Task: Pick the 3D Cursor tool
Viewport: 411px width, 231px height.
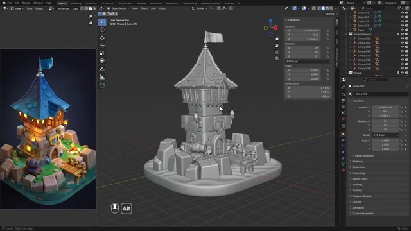Action: [102, 30]
